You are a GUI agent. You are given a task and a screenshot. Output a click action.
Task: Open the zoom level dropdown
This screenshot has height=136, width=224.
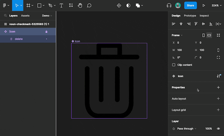[x=217, y=6]
